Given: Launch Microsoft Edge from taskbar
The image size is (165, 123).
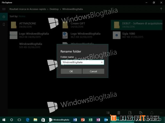Looking at the screenshot, I should click(x=28, y=120).
